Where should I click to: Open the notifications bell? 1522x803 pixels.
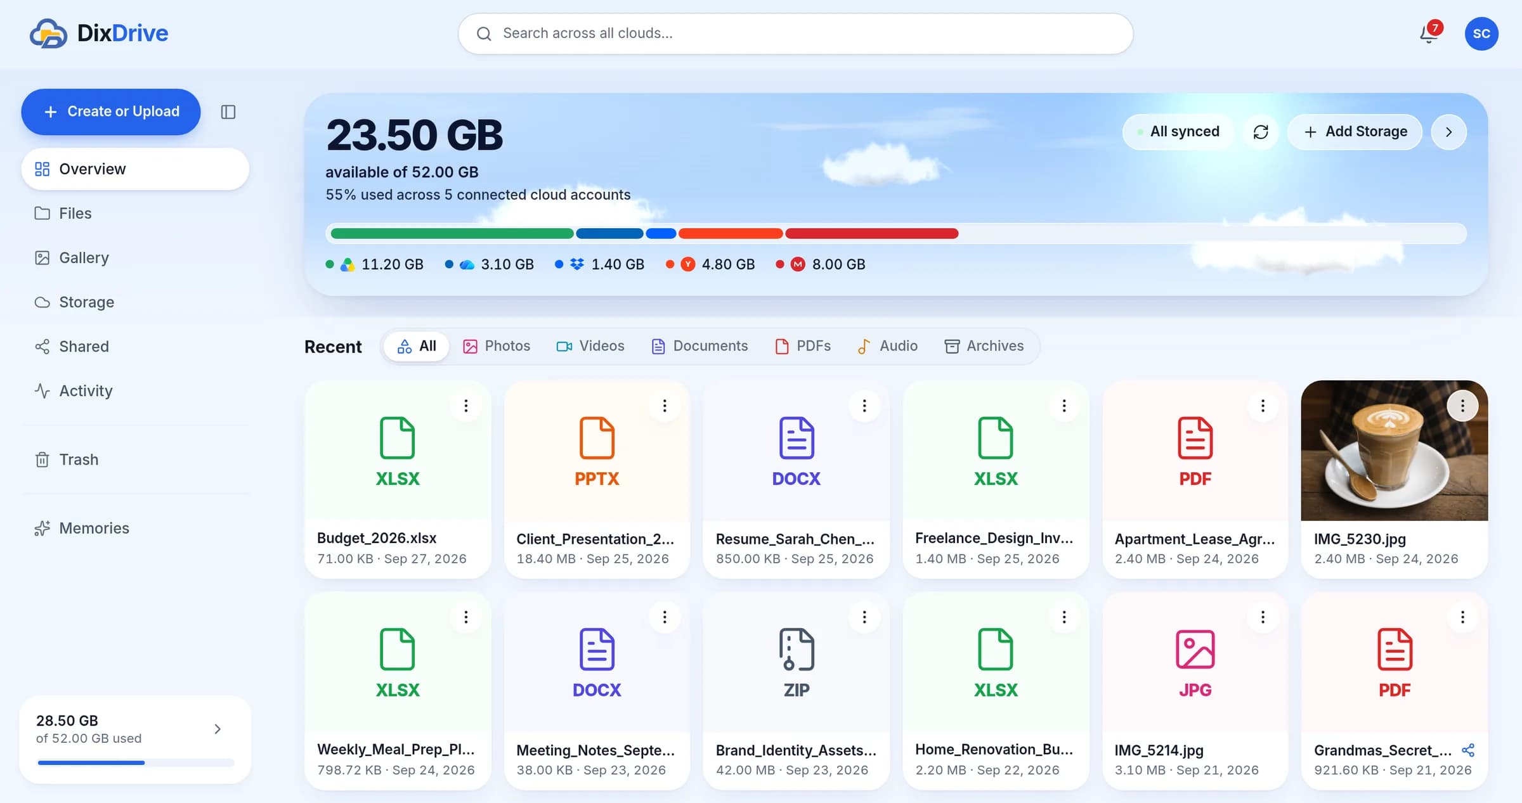click(1429, 34)
